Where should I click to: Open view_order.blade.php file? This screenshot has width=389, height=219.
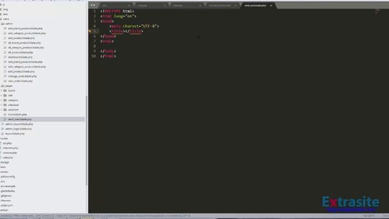[20, 81]
